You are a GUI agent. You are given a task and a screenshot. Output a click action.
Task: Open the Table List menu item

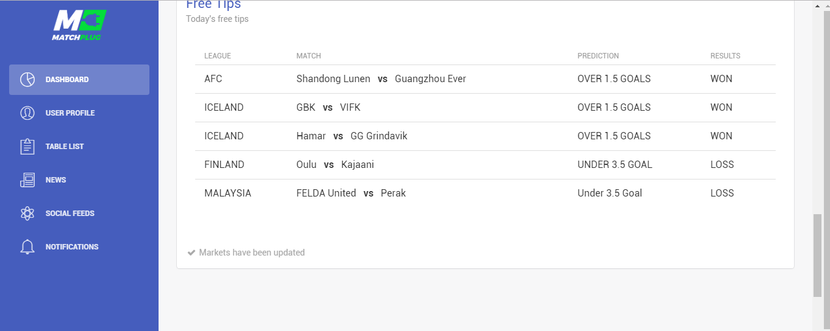click(x=79, y=147)
